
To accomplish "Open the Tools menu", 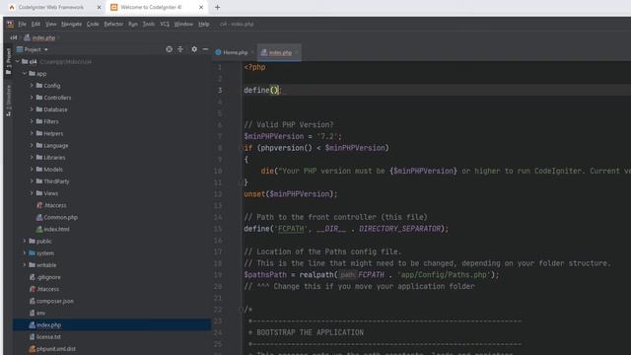I will coord(149,24).
